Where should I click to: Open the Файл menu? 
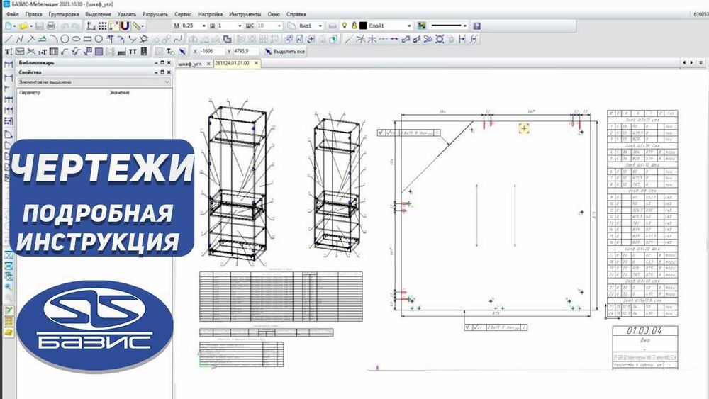tap(13, 14)
